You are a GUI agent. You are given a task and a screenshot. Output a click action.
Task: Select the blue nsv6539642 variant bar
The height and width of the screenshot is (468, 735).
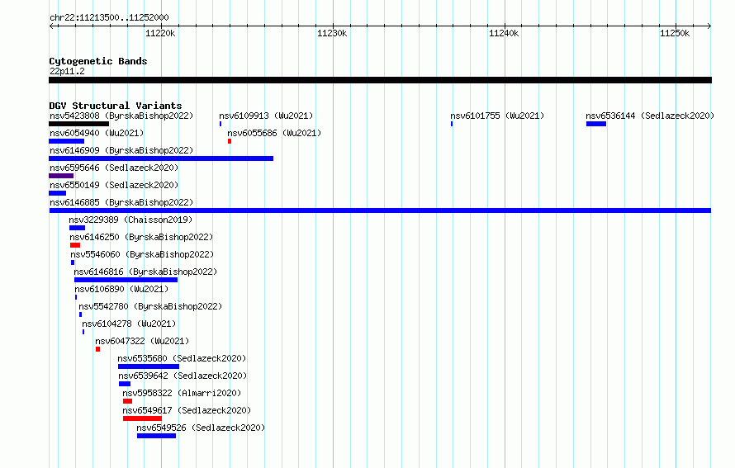coord(125,384)
